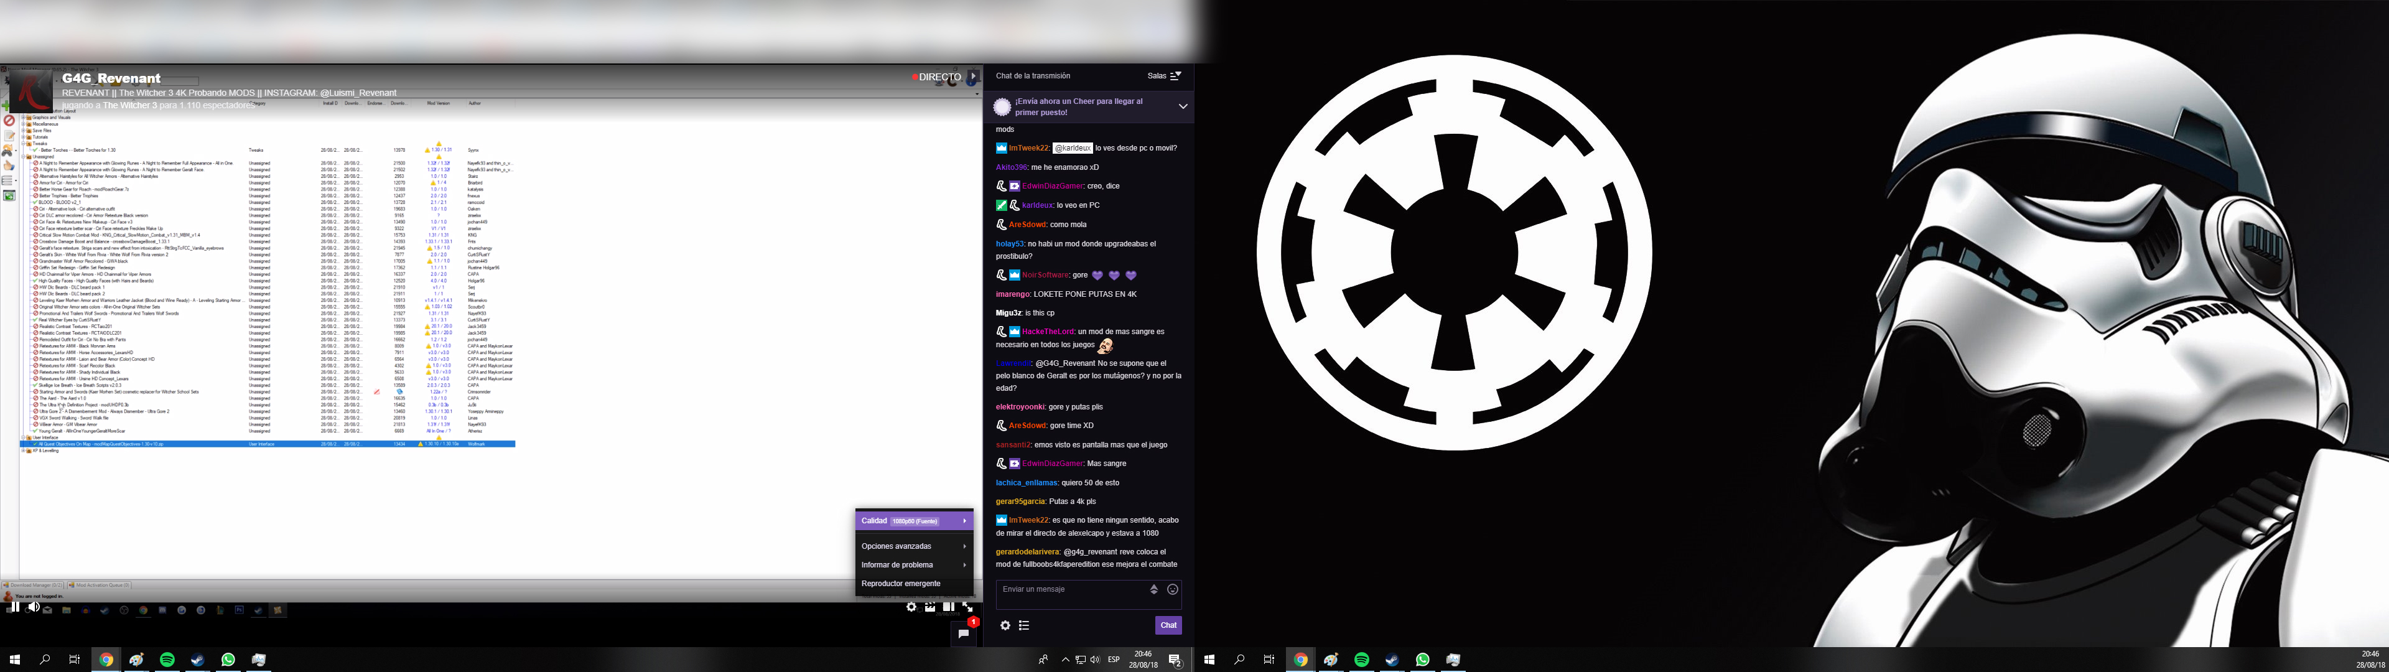
Task: Open WhatsApp on the left monitor taskbar
Action: click(228, 659)
